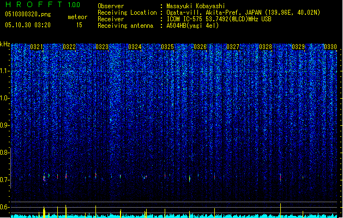Click the 1.1 kHz axis label
This screenshot has height=218, width=343.
[x=5, y=71]
